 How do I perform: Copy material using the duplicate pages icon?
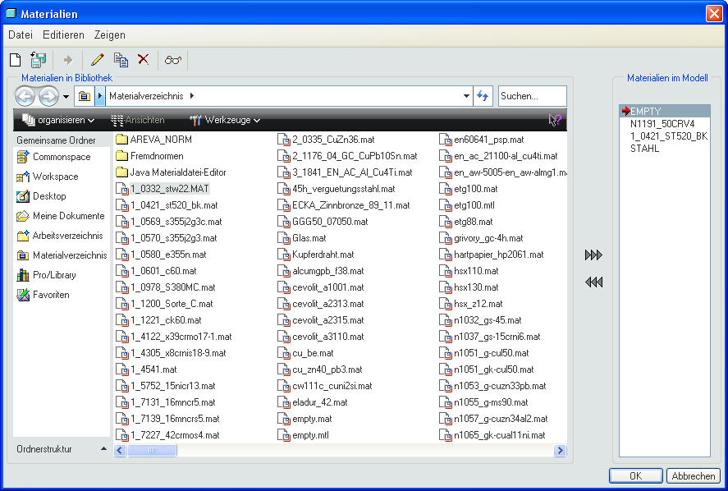click(x=121, y=60)
